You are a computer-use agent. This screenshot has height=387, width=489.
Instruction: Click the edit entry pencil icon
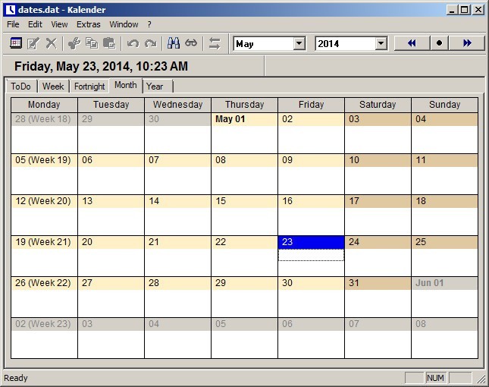point(33,43)
